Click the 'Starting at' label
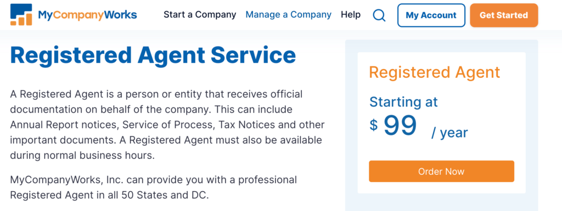 coord(403,102)
